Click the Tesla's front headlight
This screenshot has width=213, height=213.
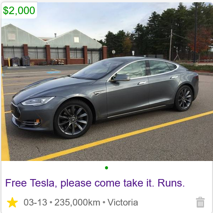click(37, 101)
